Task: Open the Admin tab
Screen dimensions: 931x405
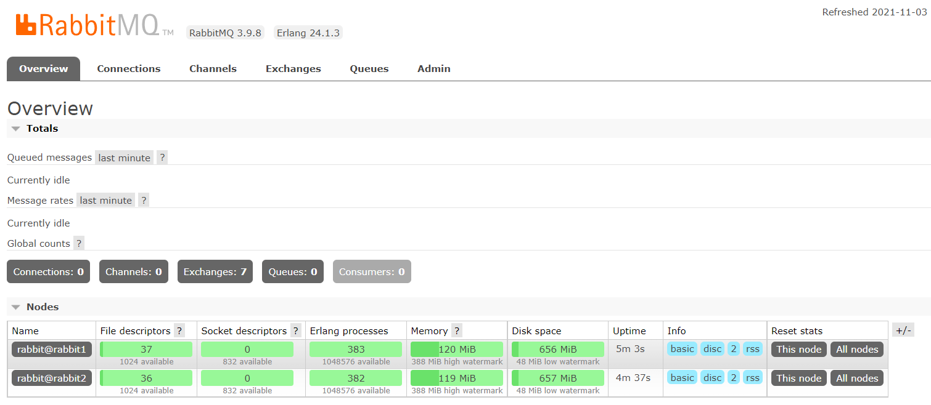Action: [x=434, y=69]
